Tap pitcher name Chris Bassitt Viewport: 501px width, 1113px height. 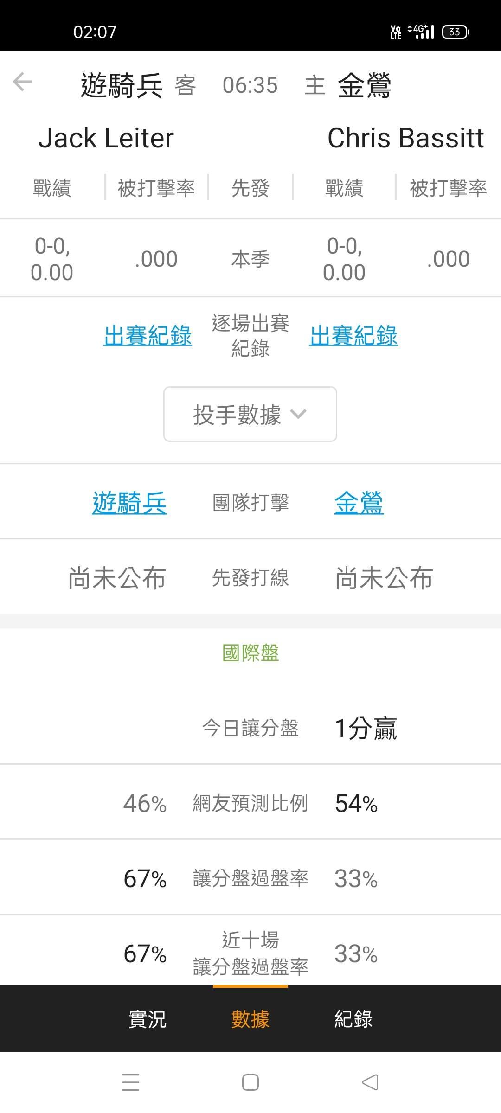tap(405, 138)
